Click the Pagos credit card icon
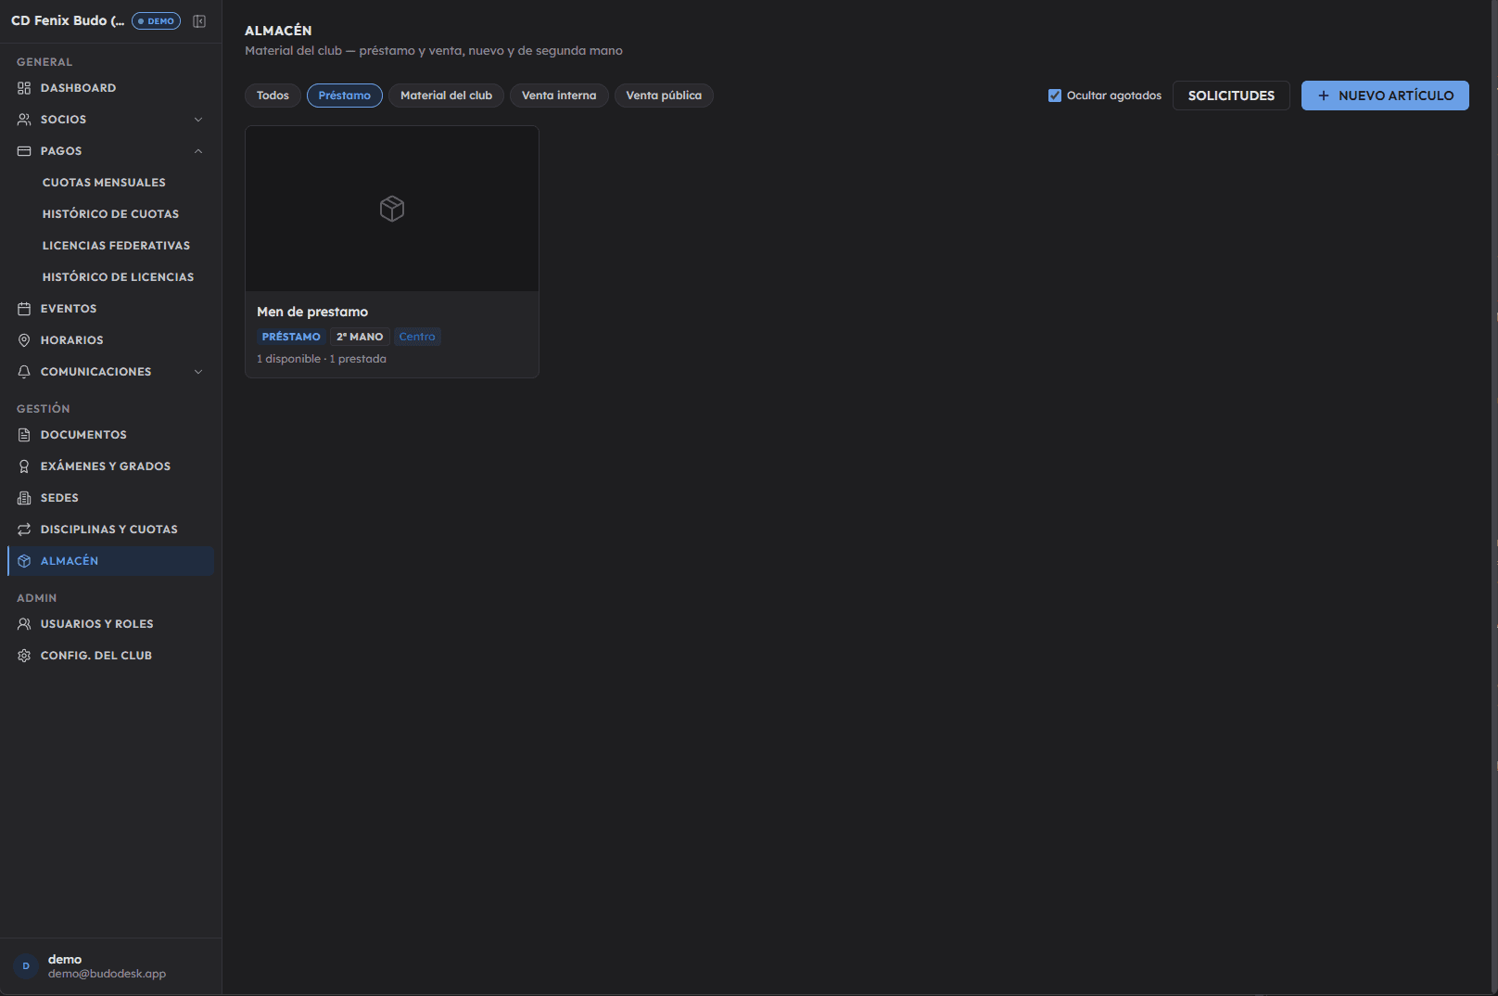 click(24, 151)
